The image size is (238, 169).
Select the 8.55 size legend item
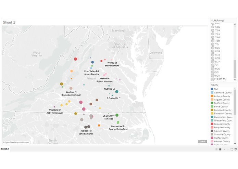point(215,51)
